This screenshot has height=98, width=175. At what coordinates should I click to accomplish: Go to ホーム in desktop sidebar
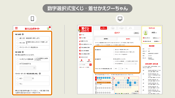point(83,35)
